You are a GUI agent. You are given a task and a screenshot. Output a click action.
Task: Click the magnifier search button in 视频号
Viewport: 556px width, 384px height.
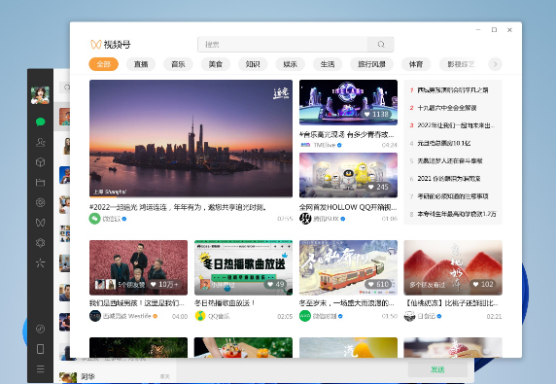(381, 45)
